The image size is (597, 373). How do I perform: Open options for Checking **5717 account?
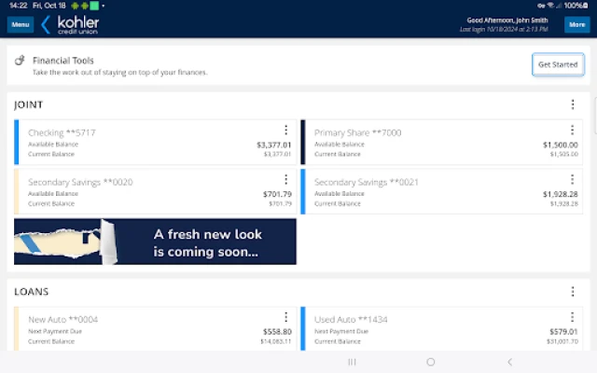286,131
